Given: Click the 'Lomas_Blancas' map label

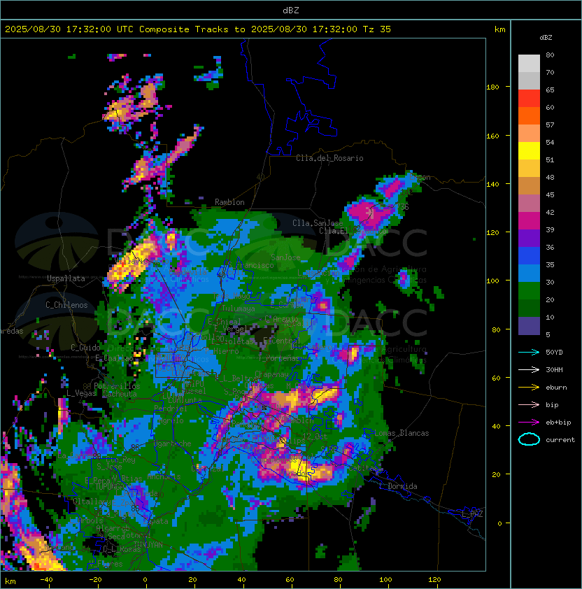Looking at the screenshot, I should pos(402,433).
